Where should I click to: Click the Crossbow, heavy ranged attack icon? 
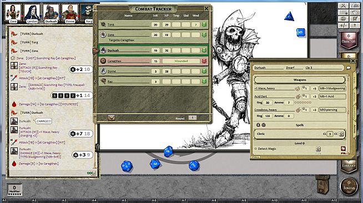[298, 110]
